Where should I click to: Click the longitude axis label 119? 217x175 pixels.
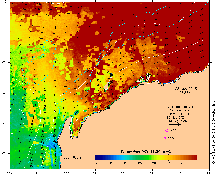click(x=209, y=173)
